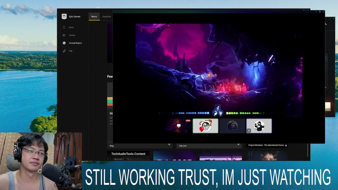Maximize the front call window
The image size is (338, 190).
pos(320,12)
